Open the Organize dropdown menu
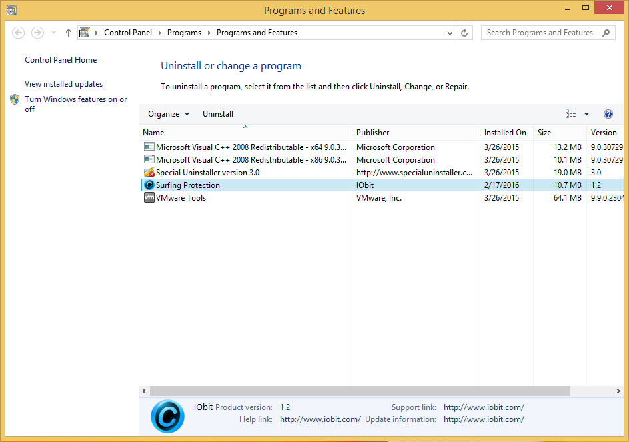The height and width of the screenshot is (442, 629). pyautogui.click(x=169, y=114)
